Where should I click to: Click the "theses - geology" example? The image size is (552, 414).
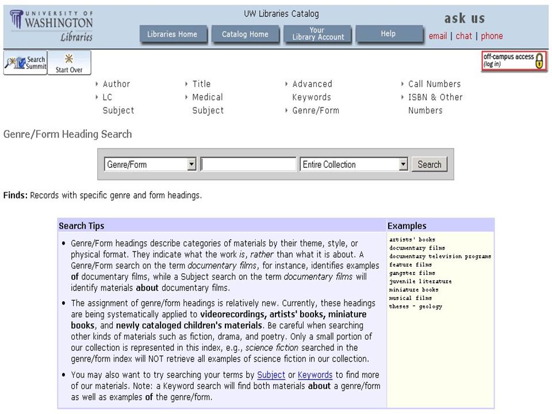pos(416,306)
